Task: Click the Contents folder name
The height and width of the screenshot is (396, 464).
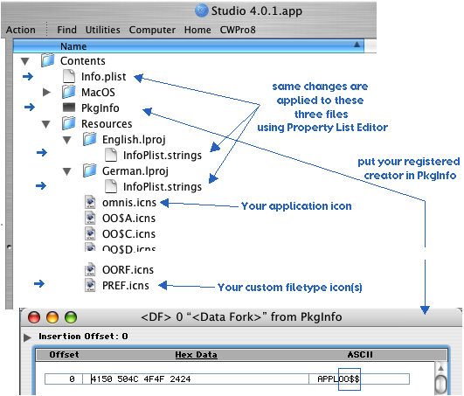Action: [x=83, y=61]
